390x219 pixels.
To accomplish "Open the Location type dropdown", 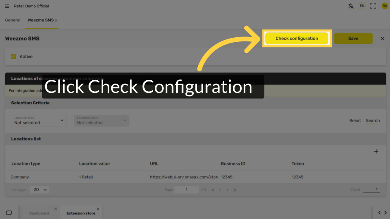I will [x=39, y=120].
